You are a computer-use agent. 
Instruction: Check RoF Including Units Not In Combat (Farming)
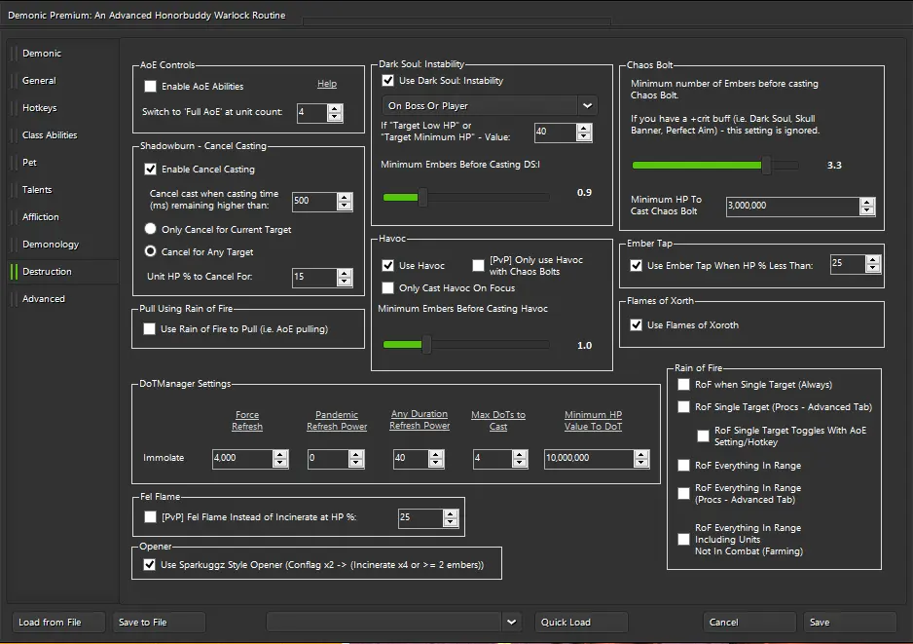tap(683, 539)
